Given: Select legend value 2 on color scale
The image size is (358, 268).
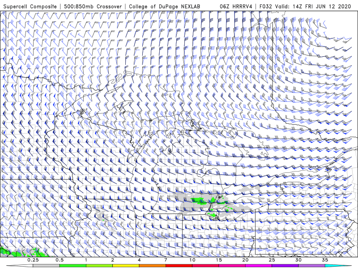Looking at the screenshot, I should click(x=113, y=260).
